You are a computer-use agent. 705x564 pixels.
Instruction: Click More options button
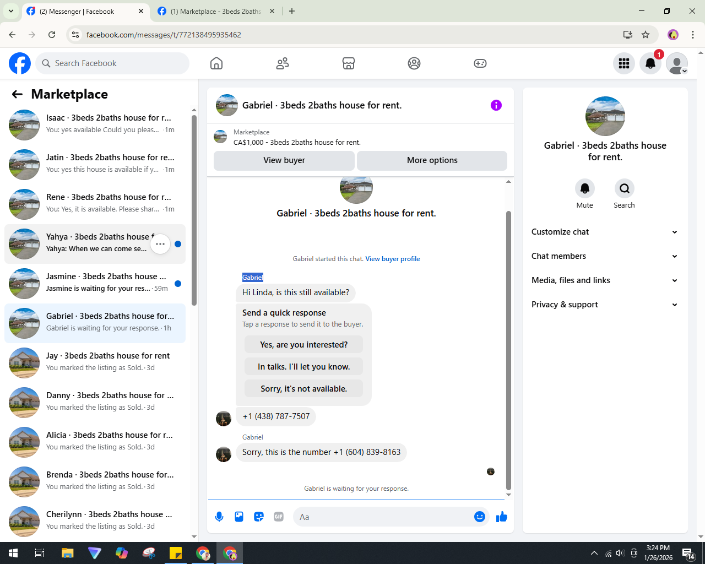pyautogui.click(x=432, y=160)
